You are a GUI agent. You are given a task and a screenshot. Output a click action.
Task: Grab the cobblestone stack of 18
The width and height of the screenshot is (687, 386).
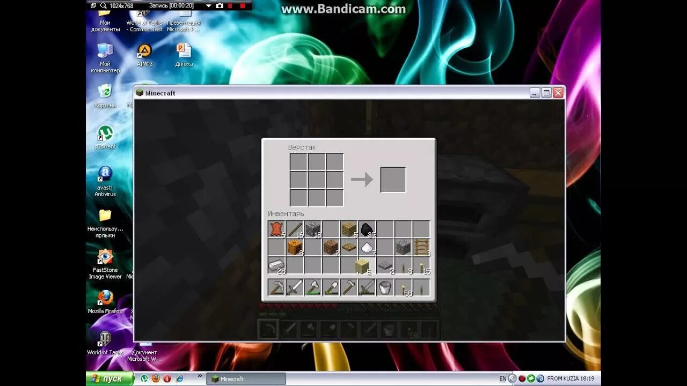click(313, 229)
